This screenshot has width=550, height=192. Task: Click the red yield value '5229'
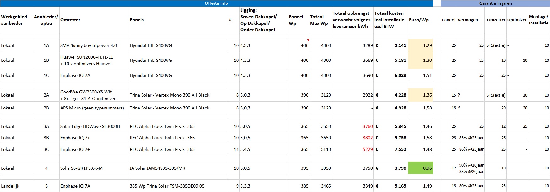point(353,149)
